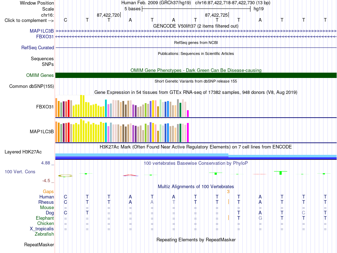This screenshot has width=337, height=253.
Task: Click the Zebrafish alignment row label
Action: tap(44, 234)
